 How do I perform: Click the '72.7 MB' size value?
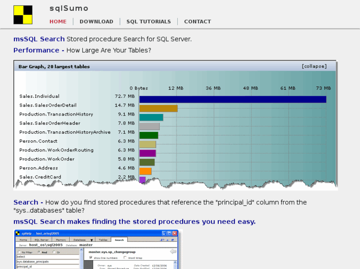(x=125, y=96)
